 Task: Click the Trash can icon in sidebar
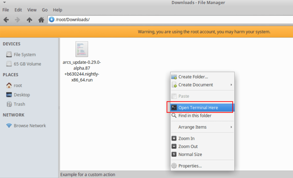(x=9, y=104)
